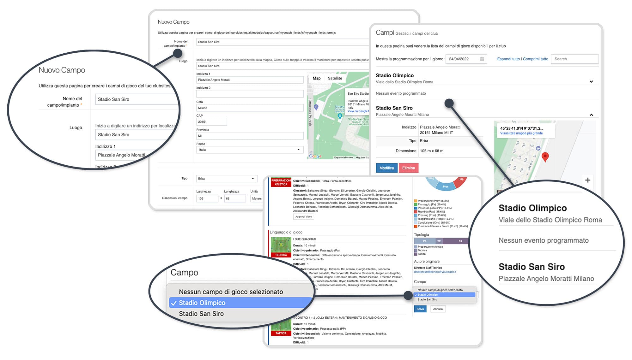Image resolution: width=632 pixels, height=360 pixels.
Task: Click the Map view icon on campo form
Action: [x=316, y=78]
